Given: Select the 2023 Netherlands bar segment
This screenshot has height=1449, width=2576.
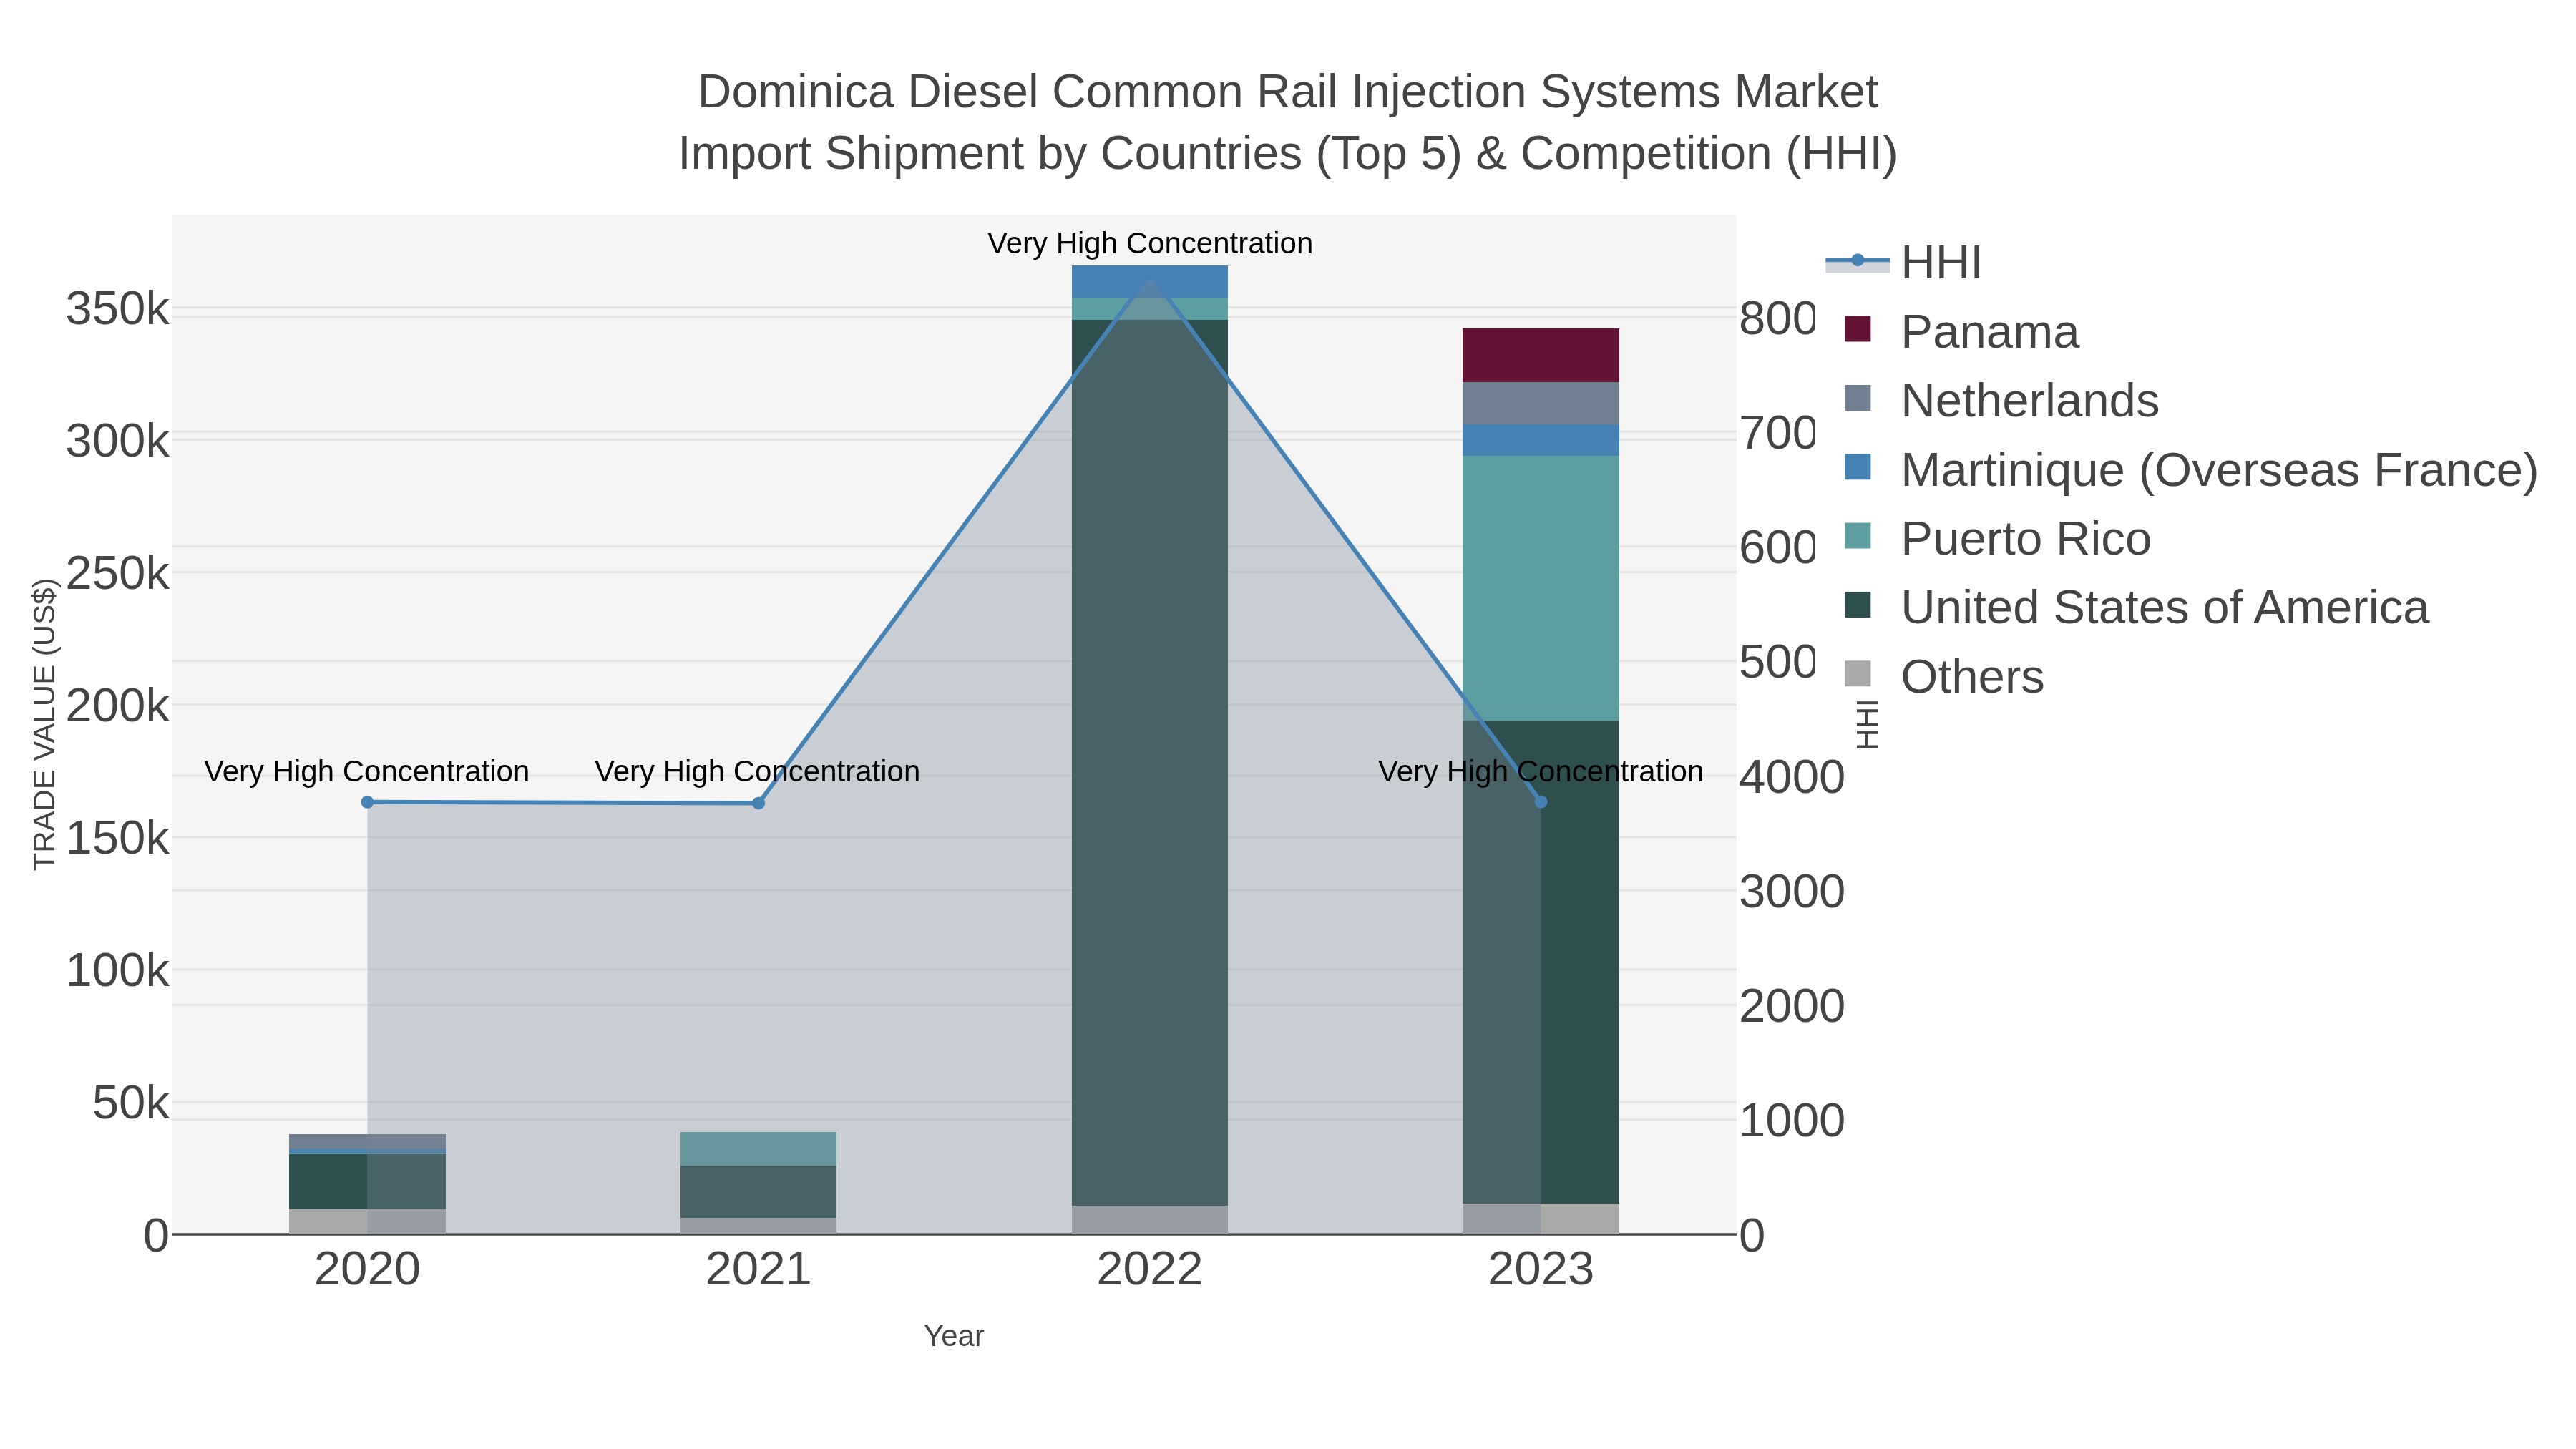Looking at the screenshot, I should 1540,403.
